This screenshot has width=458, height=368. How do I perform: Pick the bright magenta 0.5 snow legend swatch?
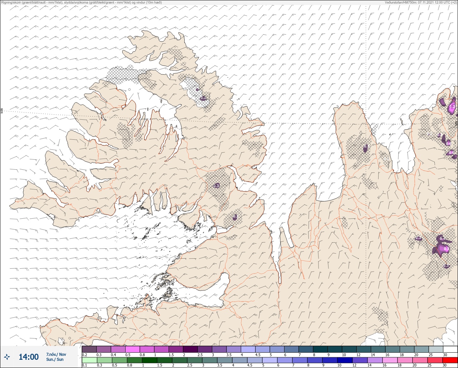pos(132,349)
